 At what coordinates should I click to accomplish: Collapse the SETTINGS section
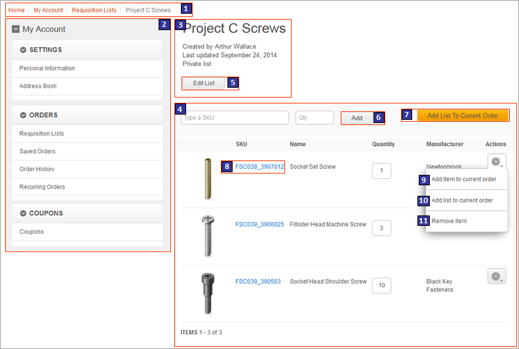pos(23,50)
